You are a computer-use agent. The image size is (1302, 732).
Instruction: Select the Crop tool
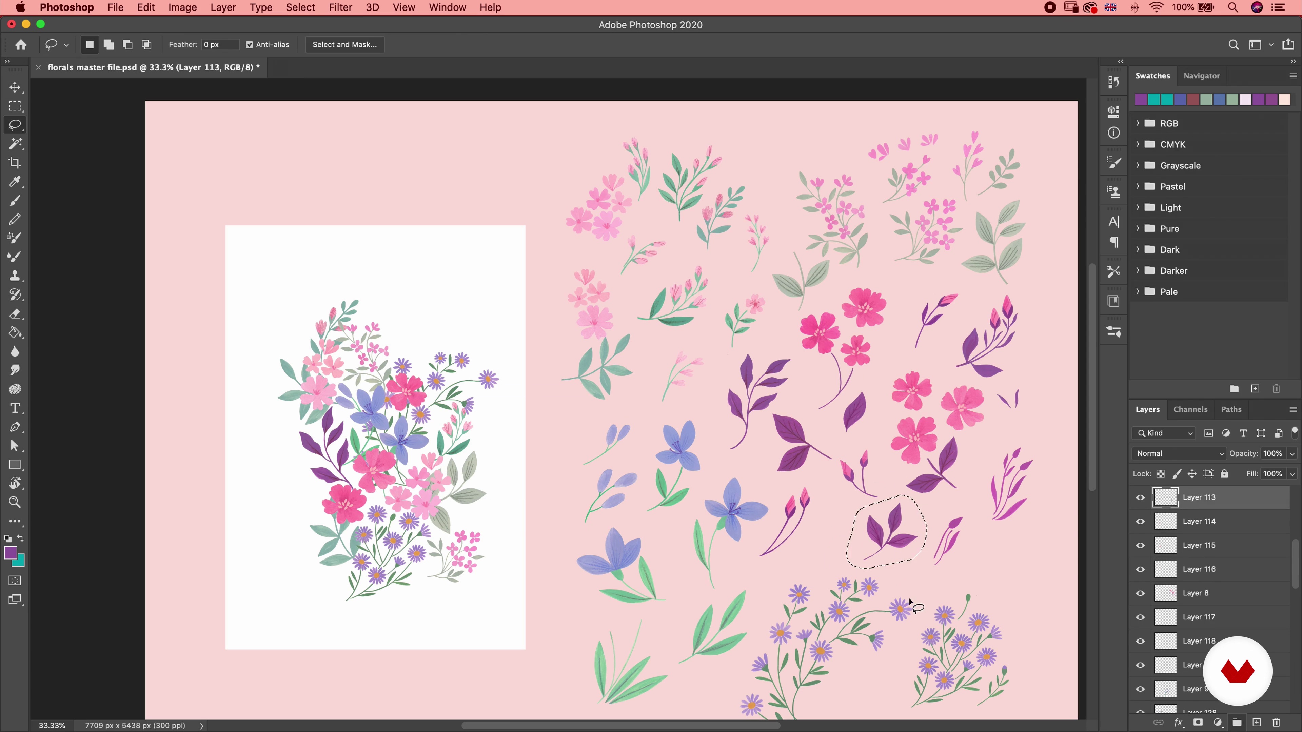click(x=15, y=163)
